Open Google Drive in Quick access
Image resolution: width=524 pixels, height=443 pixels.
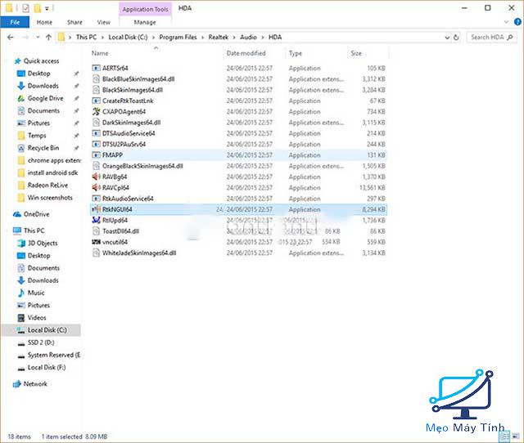(x=46, y=98)
